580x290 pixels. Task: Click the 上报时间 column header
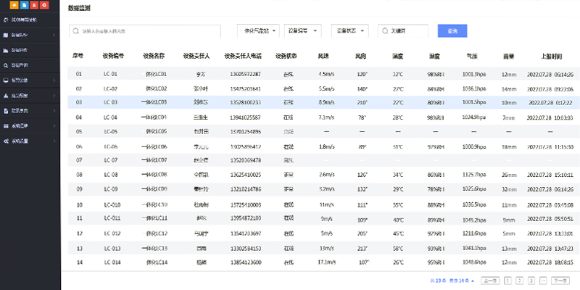550,55
